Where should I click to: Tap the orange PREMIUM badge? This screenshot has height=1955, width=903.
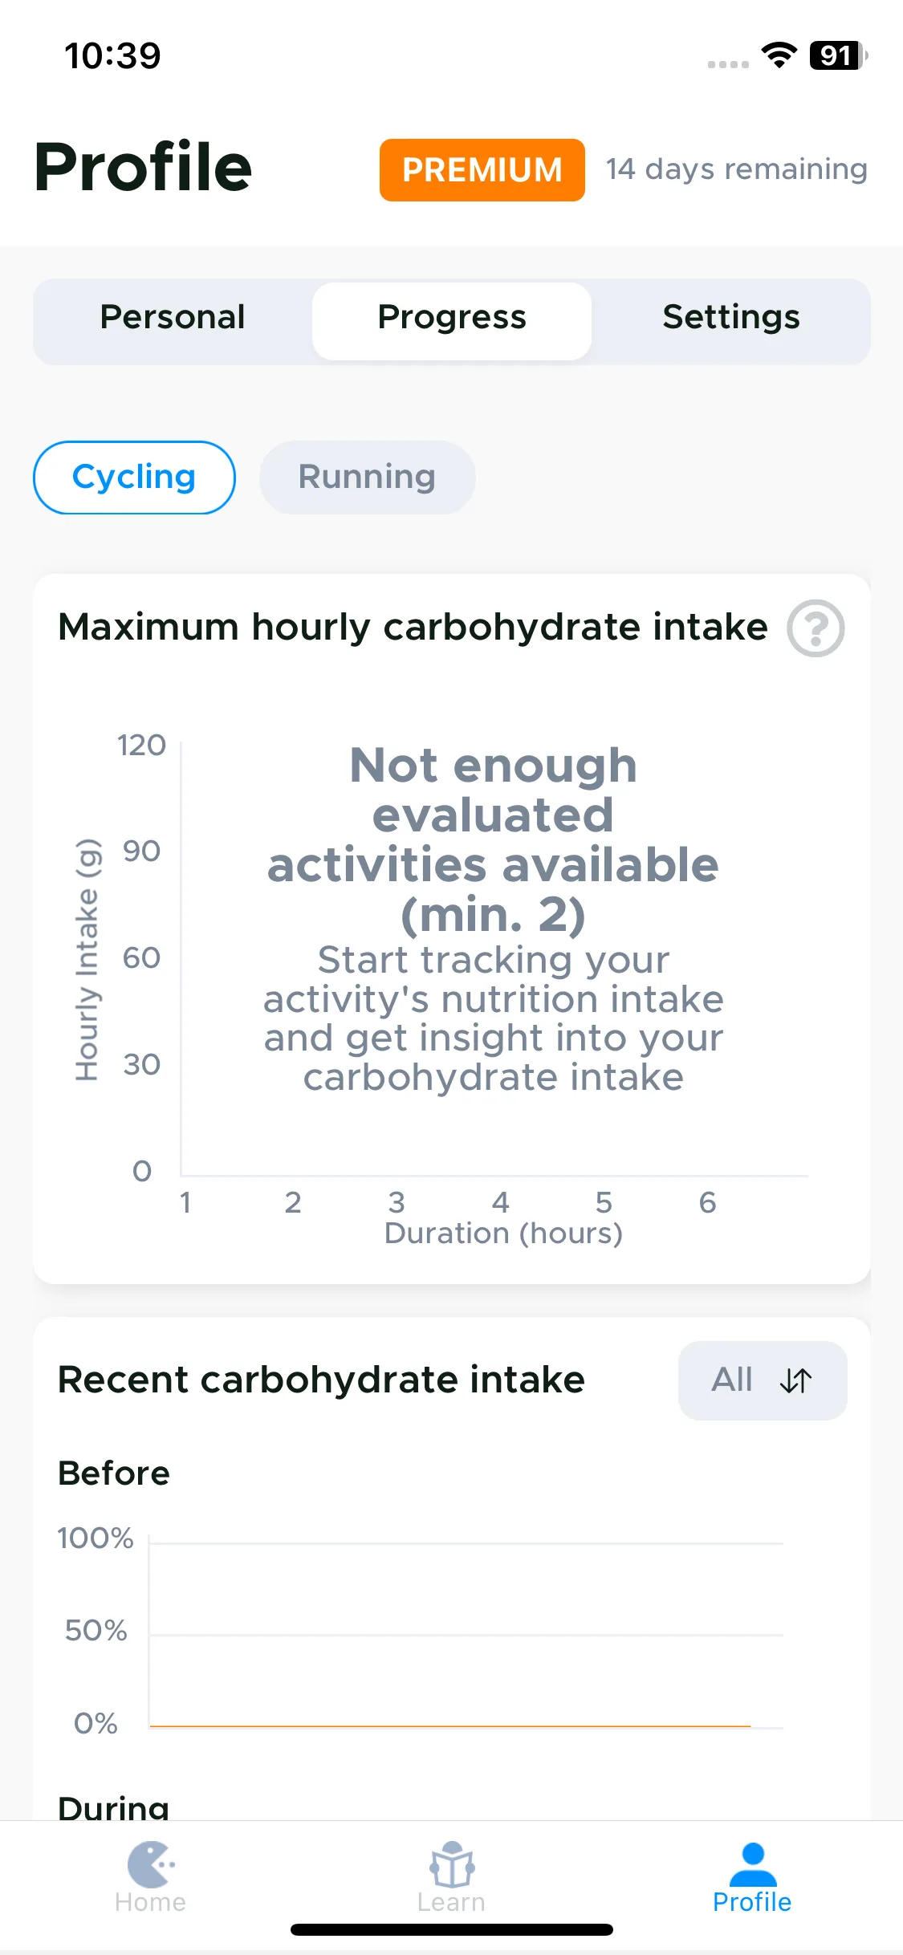pyautogui.click(x=482, y=170)
